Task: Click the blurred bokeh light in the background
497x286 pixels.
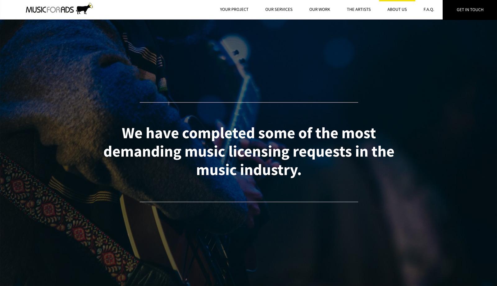Action: [x=339, y=51]
